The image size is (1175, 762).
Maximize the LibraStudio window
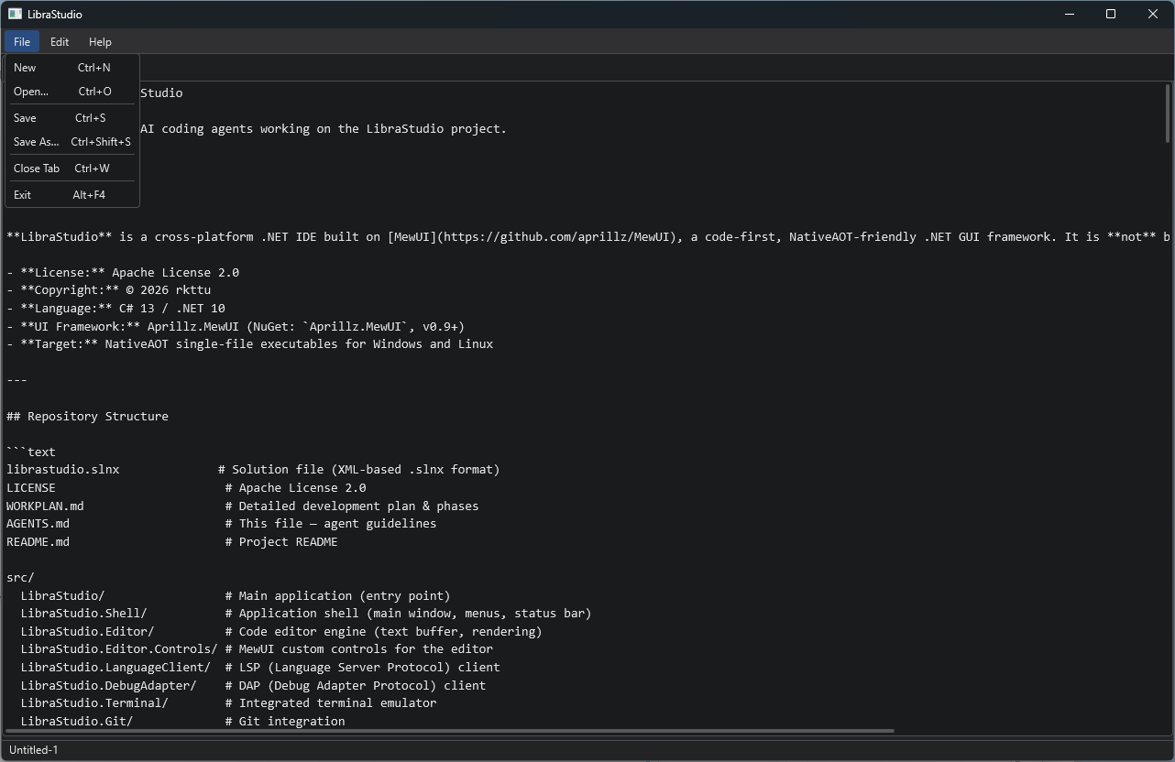tap(1110, 14)
